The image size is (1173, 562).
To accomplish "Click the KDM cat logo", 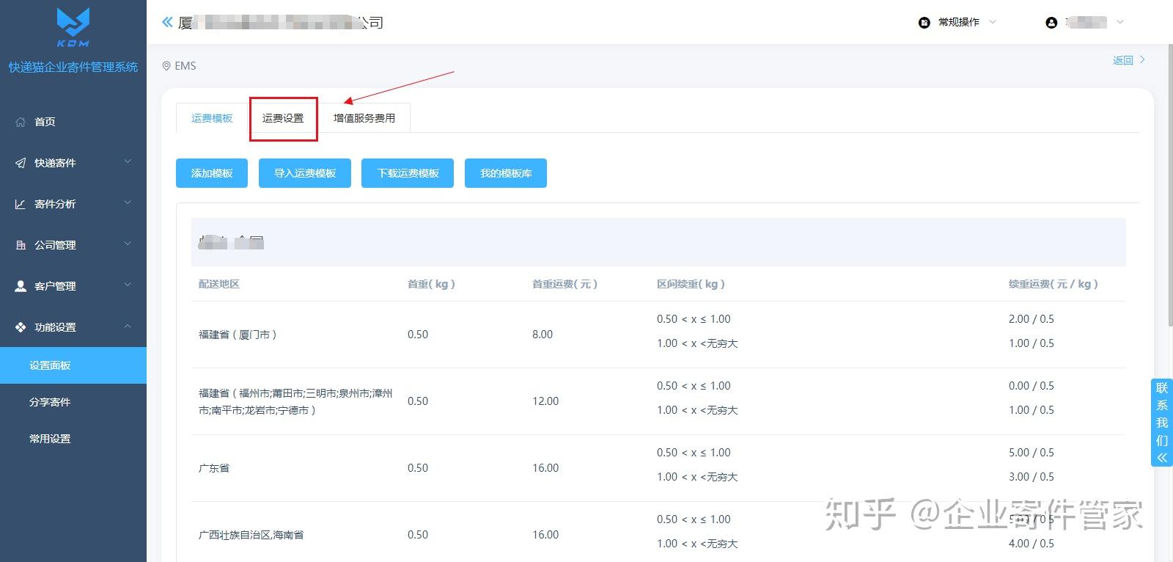I will [x=73, y=27].
